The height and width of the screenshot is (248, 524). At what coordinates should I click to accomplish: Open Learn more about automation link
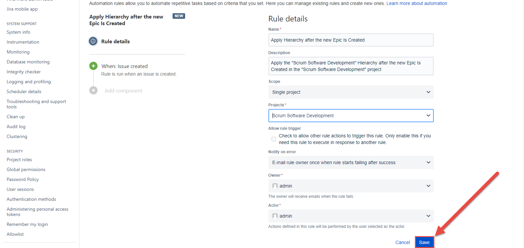417,3
